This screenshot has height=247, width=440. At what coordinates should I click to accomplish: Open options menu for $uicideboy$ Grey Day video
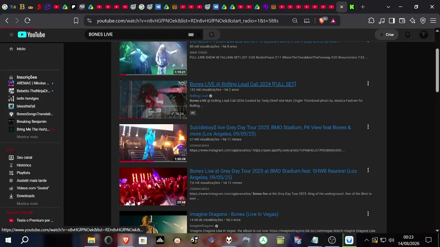[x=368, y=127]
